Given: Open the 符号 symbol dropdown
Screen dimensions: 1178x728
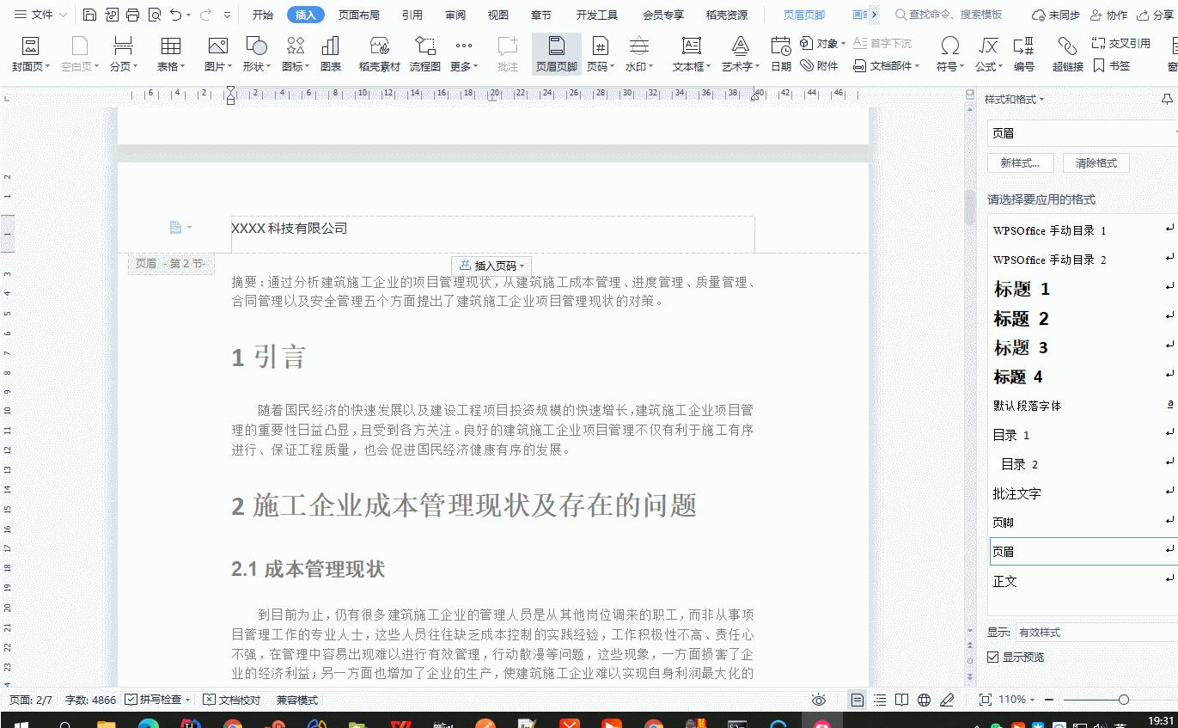Looking at the screenshot, I should point(949,53).
